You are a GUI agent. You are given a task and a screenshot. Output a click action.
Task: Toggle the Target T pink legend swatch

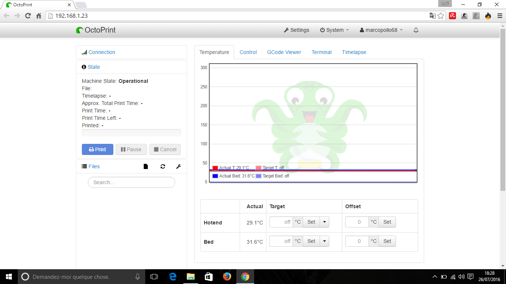coord(259,168)
